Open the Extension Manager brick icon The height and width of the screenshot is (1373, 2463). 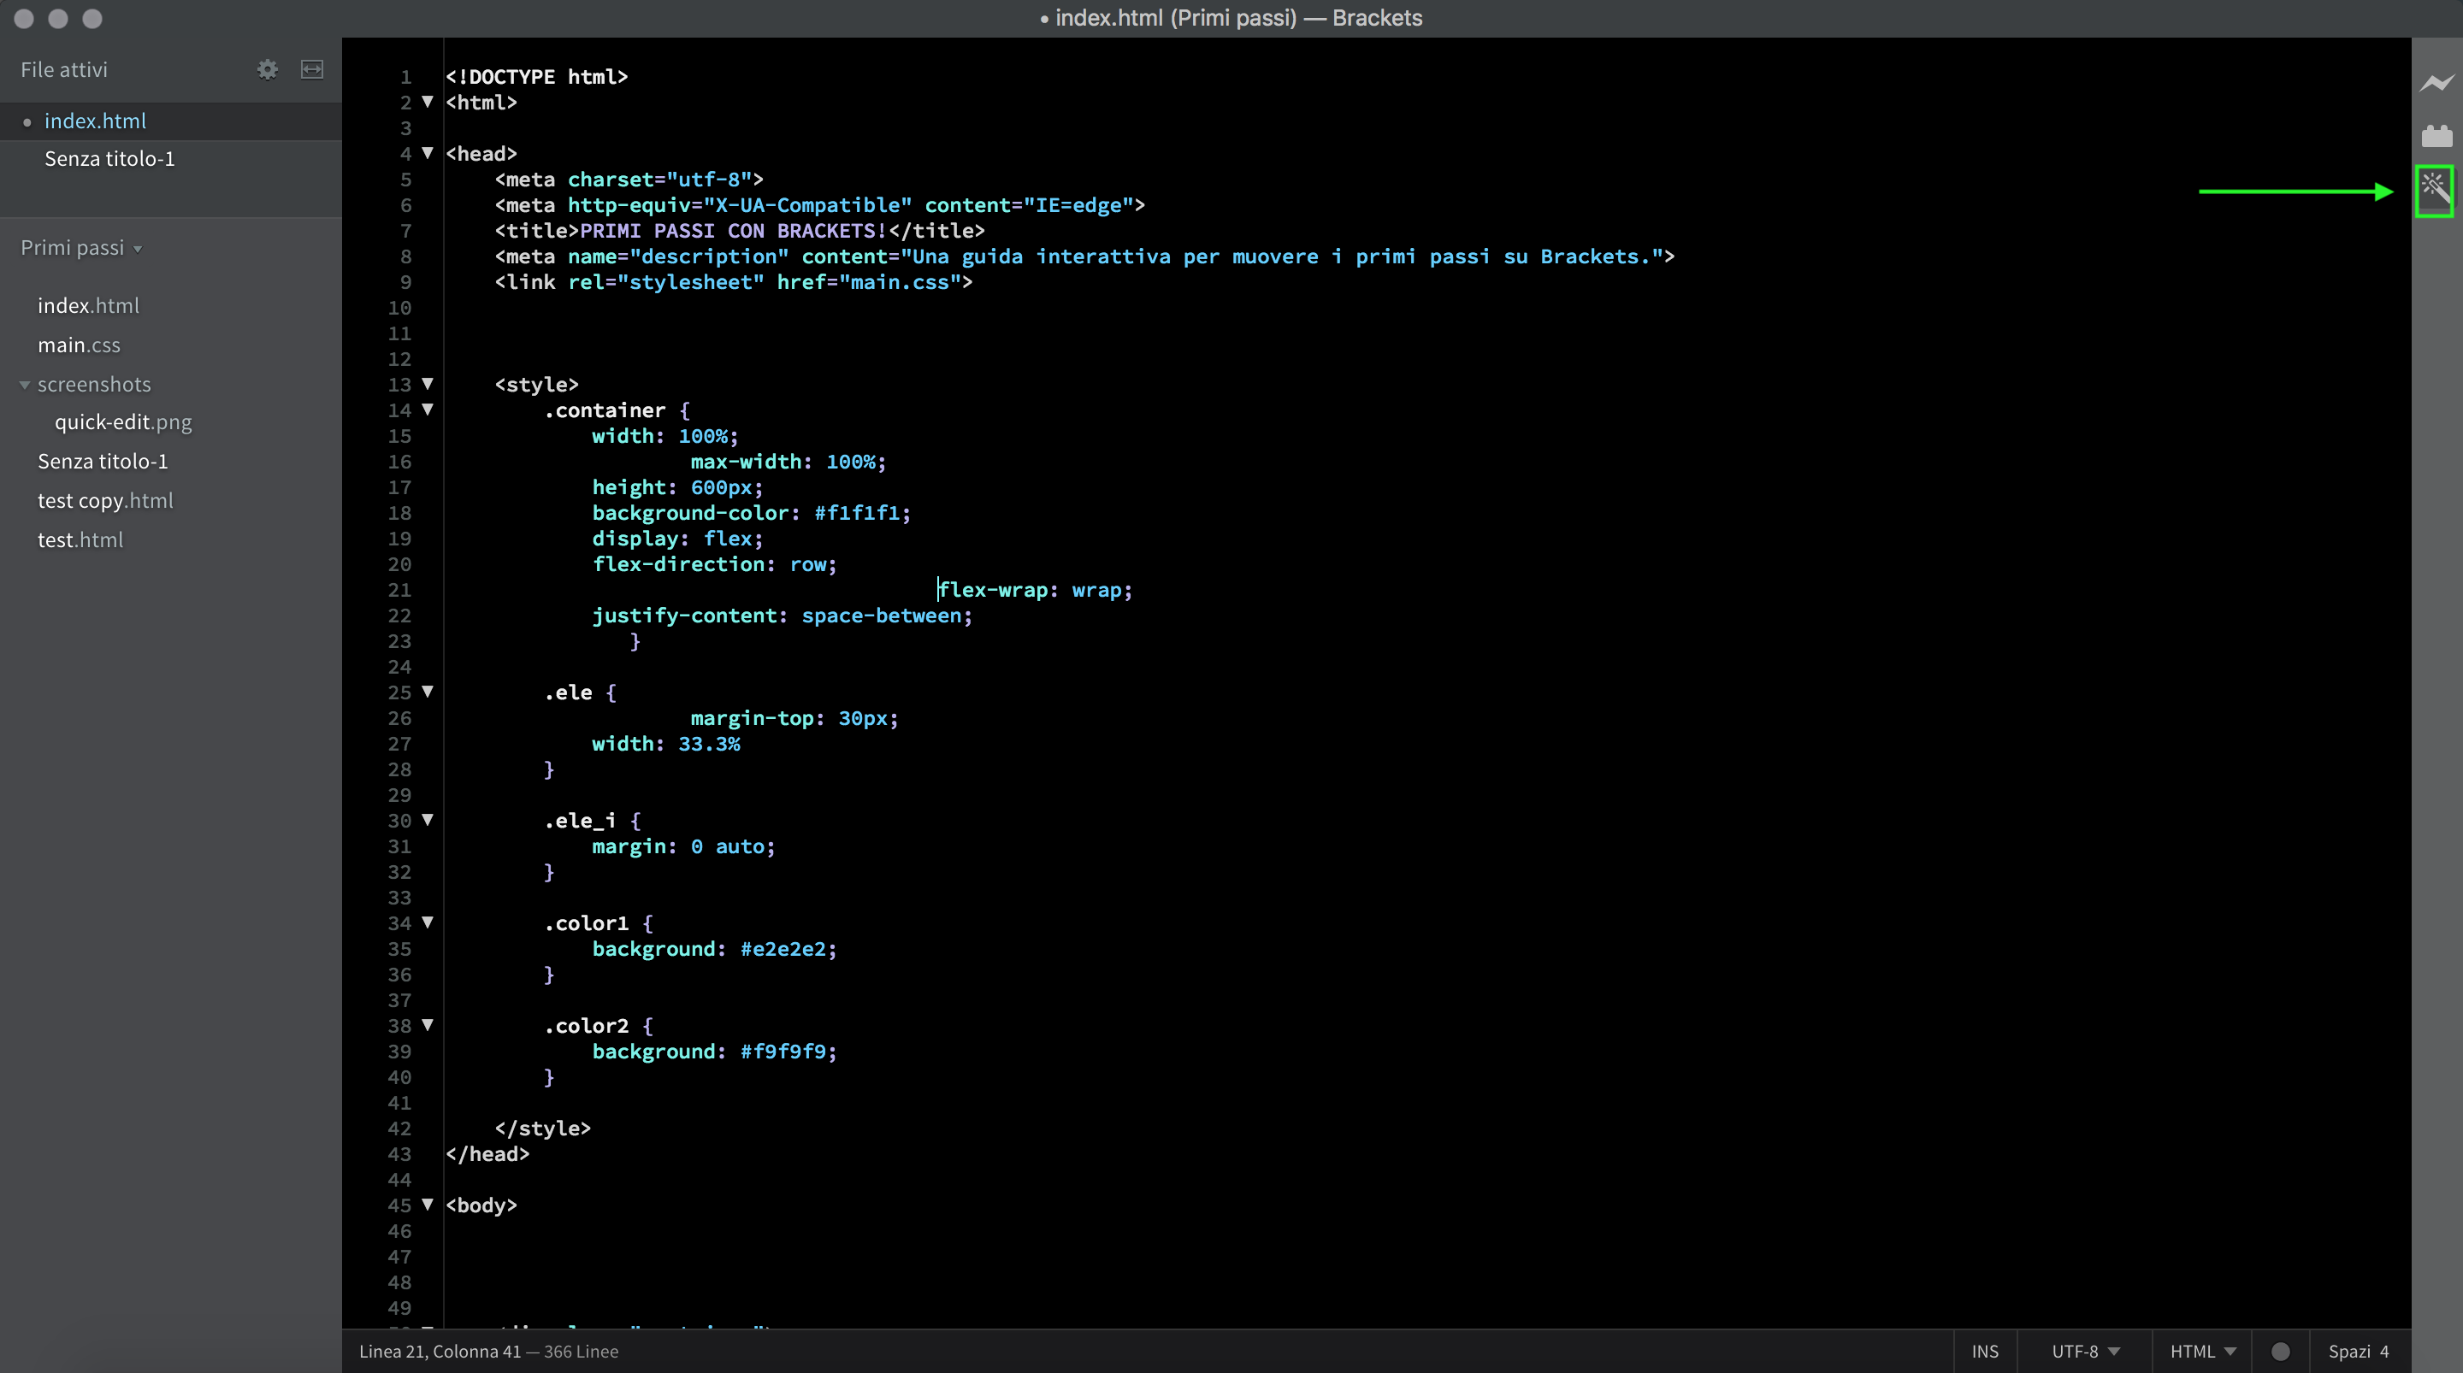pyautogui.click(x=2436, y=136)
